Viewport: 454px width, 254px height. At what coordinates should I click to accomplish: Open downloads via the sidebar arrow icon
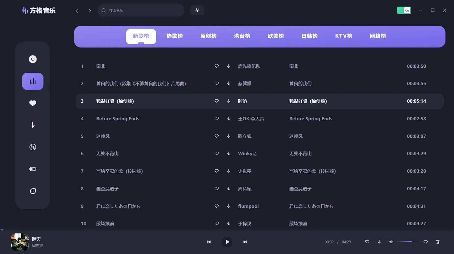[32, 125]
